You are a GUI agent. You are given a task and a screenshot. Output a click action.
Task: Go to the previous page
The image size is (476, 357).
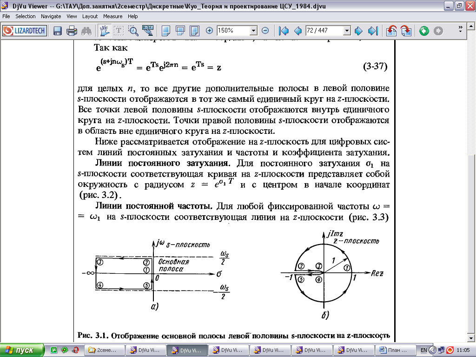298,31
